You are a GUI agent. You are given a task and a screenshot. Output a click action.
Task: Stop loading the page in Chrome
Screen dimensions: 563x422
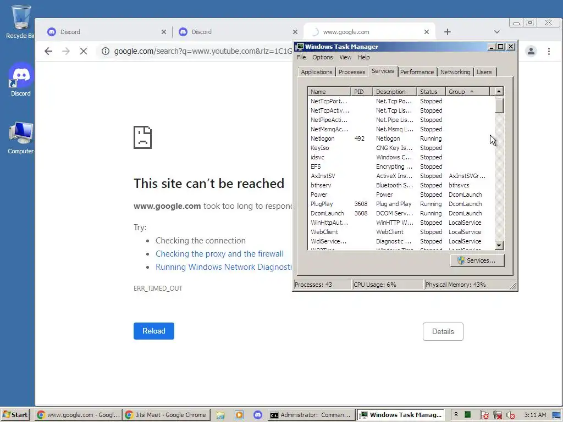point(84,51)
